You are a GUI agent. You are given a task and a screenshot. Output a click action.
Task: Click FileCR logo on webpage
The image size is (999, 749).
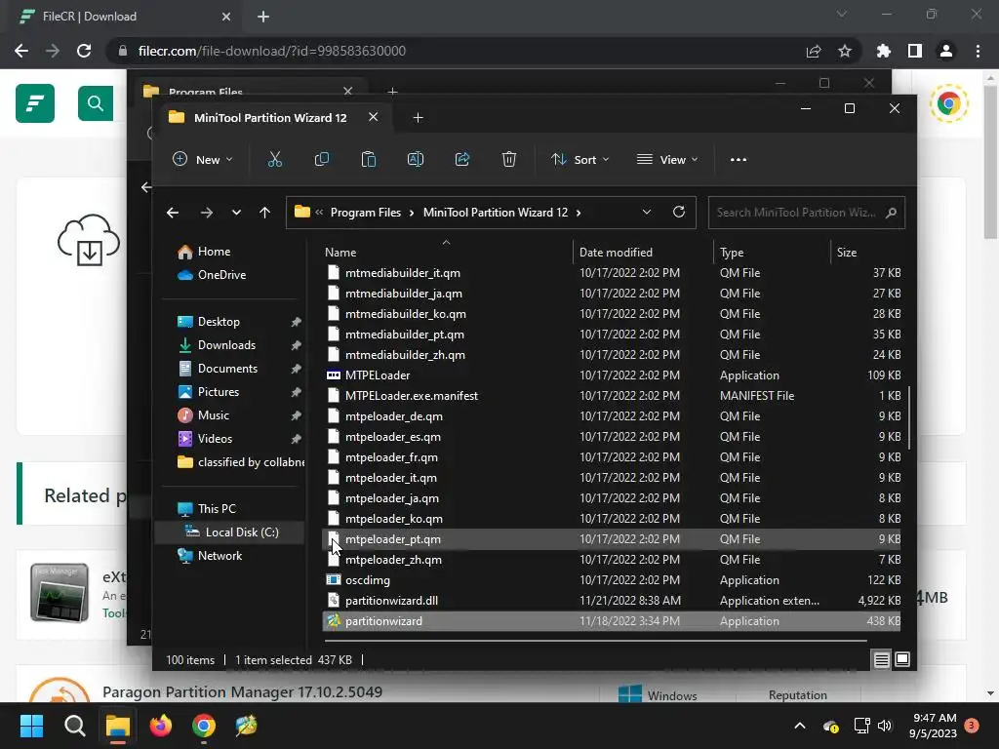[35, 103]
